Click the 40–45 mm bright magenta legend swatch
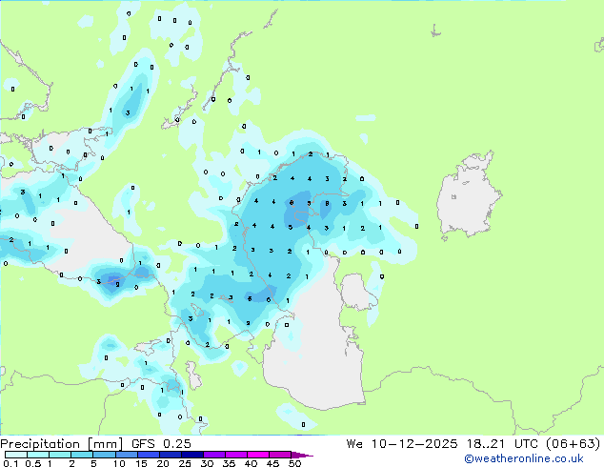This screenshot has width=604, height=467. tap(258, 455)
